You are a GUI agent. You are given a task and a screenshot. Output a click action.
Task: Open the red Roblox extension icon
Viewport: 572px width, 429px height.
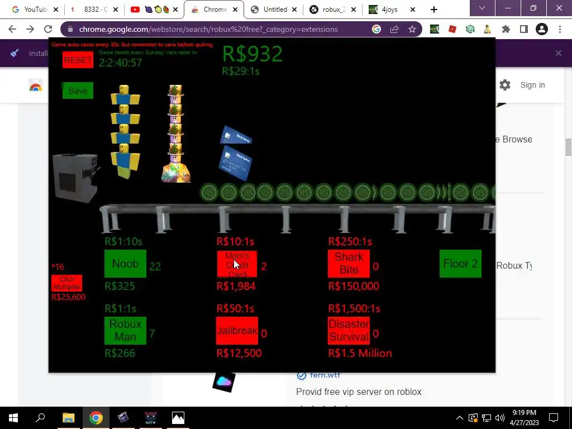click(452, 29)
